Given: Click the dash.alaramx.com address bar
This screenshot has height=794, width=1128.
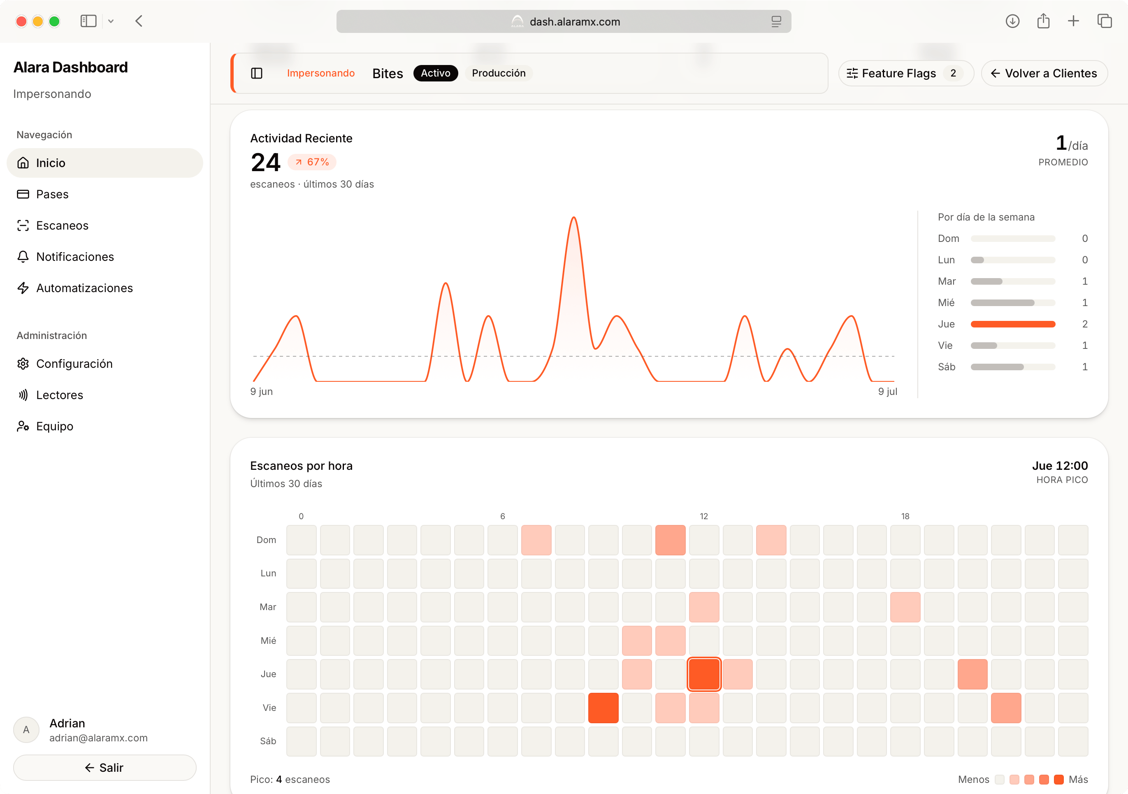Looking at the screenshot, I should point(564,22).
